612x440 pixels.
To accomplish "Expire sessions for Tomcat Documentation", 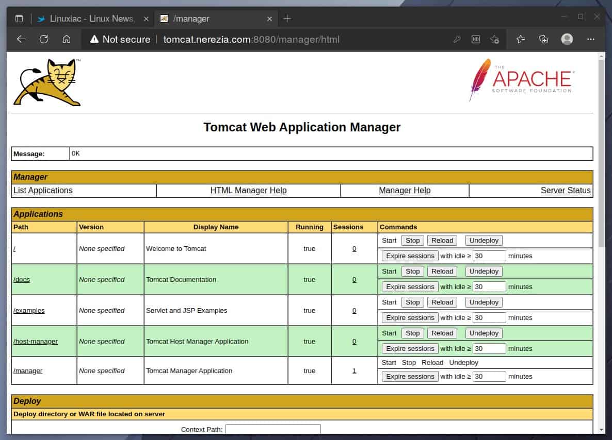I will click(410, 286).
